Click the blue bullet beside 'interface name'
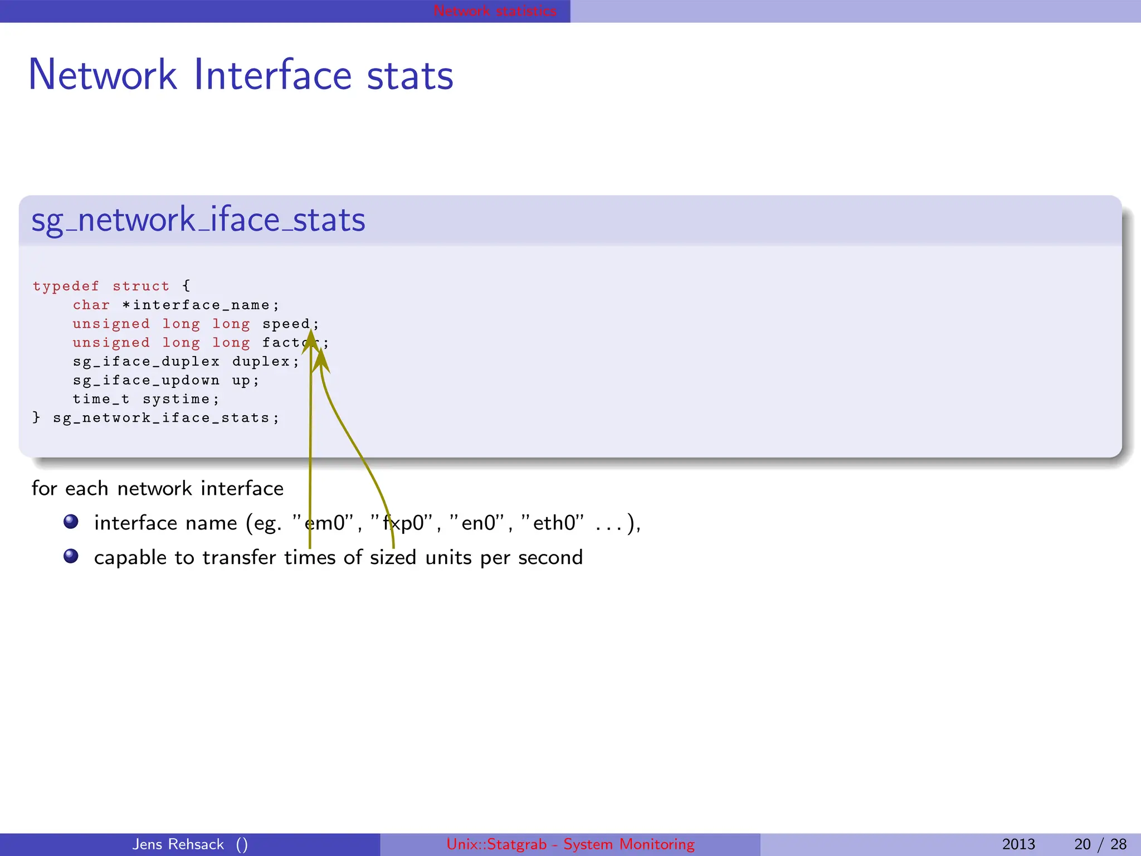1141x856 pixels. click(71, 522)
